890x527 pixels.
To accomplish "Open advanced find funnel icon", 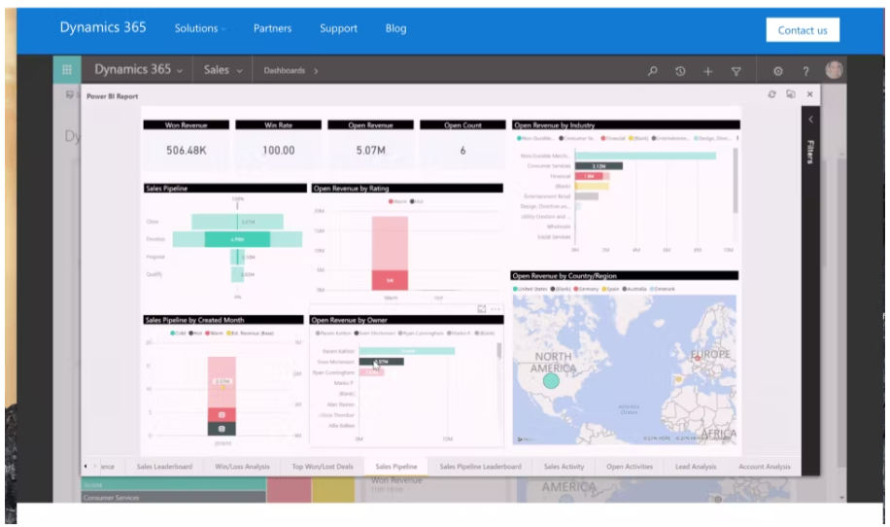I will tap(736, 71).
